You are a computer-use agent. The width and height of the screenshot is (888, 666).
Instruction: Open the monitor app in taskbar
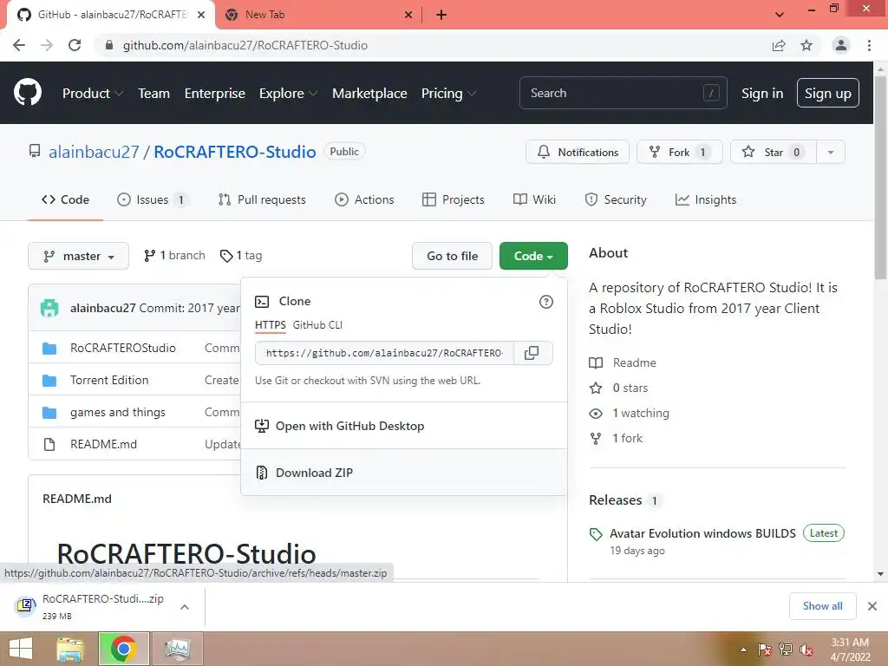177,649
